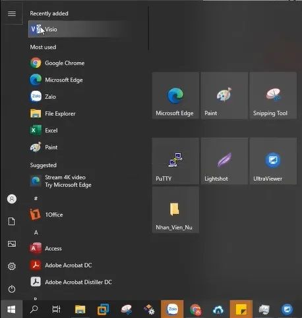Open 1Office app
The height and width of the screenshot is (318, 302).
81,215
